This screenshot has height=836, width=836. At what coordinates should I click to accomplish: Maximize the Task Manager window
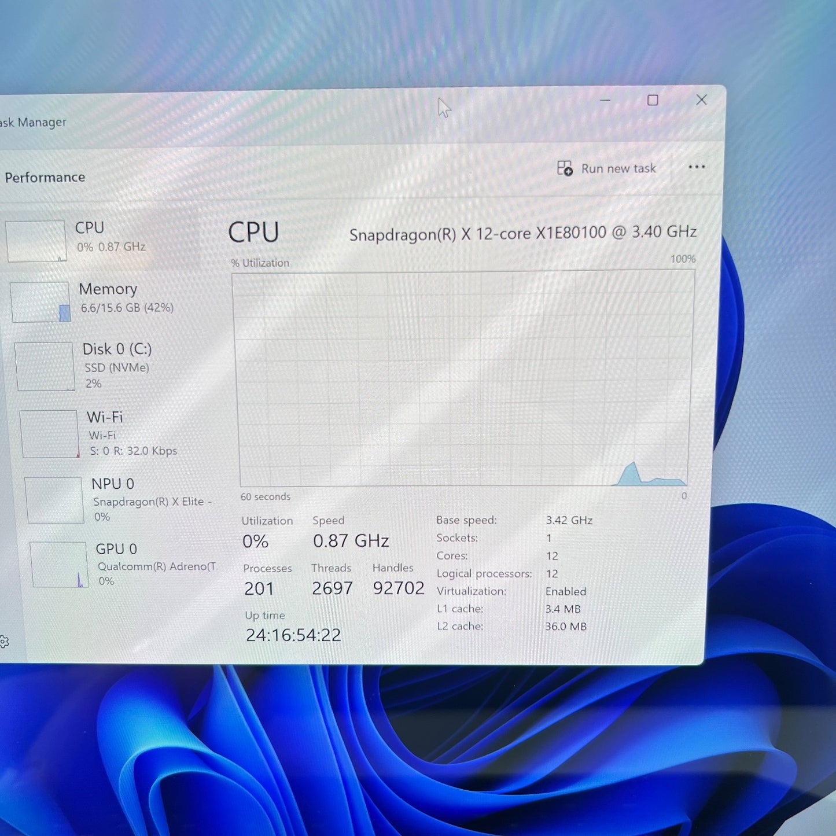[653, 100]
